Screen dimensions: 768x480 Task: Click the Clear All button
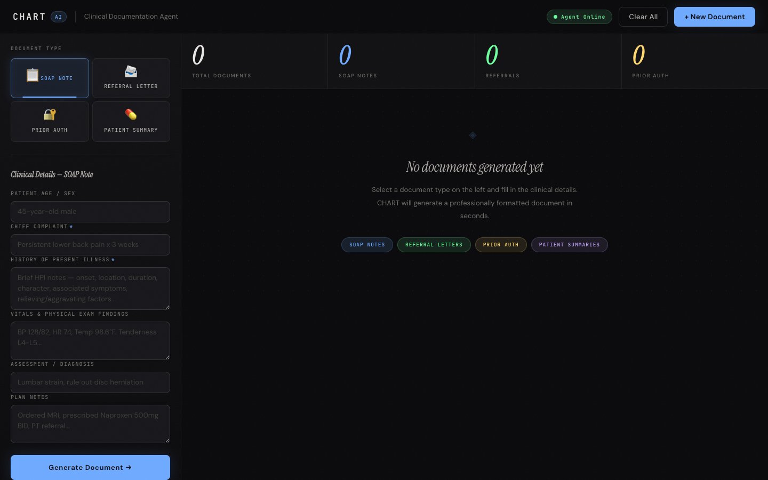(x=643, y=17)
